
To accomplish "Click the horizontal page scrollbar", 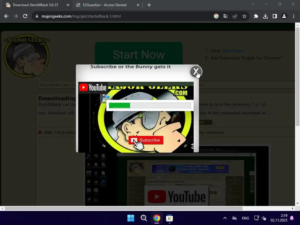I will (x=124, y=208).
